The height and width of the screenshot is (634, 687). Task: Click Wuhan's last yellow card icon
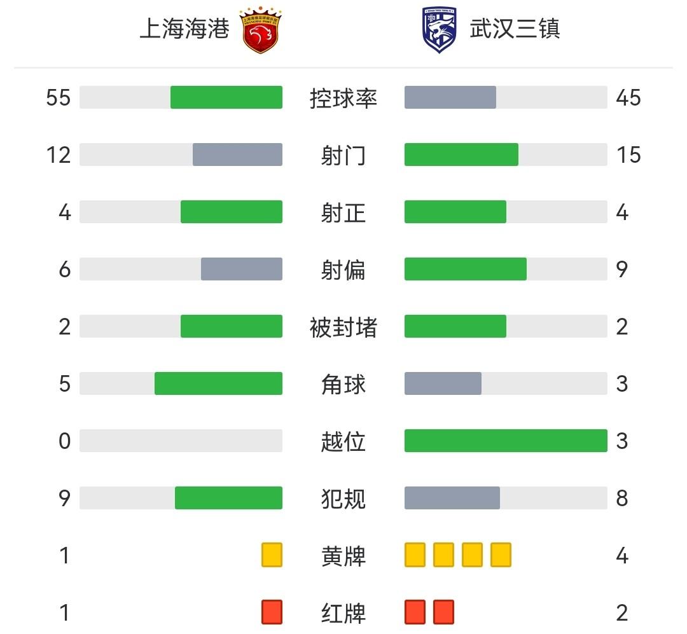(501, 555)
